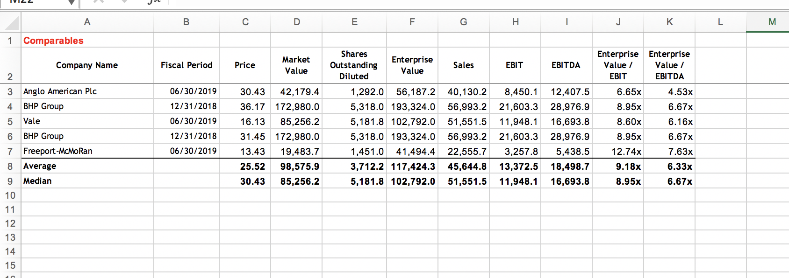Select the Median row label
Screen dimensions: 789x278
(87, 181)
